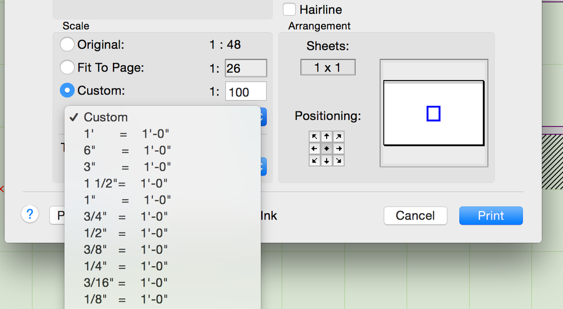This screenshot has width=563, height=309.
Task: Open help with the question mark button
Action: click(x=30, y=214)
